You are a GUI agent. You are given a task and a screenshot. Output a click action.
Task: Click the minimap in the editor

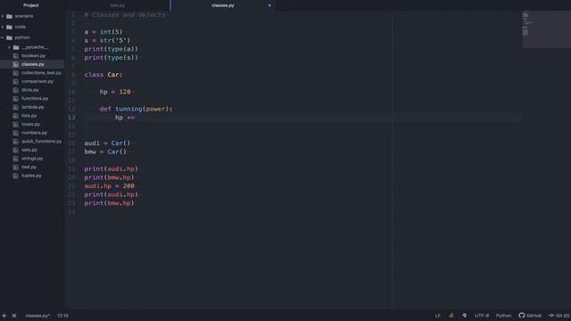pyautogui.click(x=546, y=29)
